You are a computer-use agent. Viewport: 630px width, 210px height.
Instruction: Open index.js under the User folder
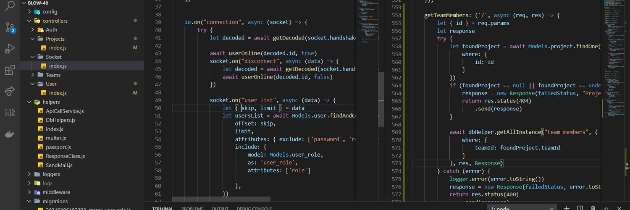click(x=58, y=93)
